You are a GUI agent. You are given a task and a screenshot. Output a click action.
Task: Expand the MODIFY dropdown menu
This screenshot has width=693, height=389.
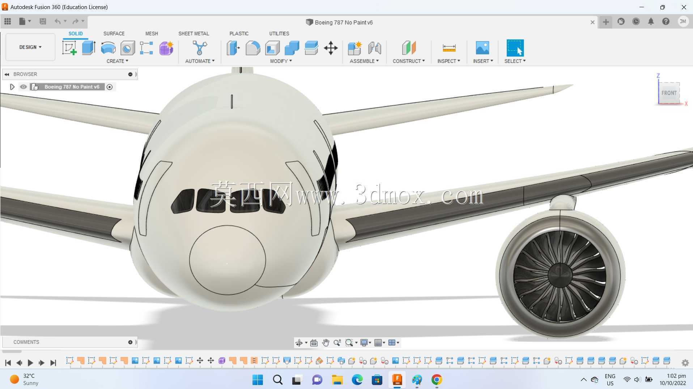(281, 61)
